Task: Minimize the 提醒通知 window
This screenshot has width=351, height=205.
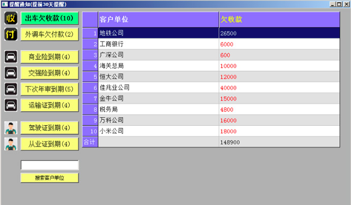Action: pos(333,4)
